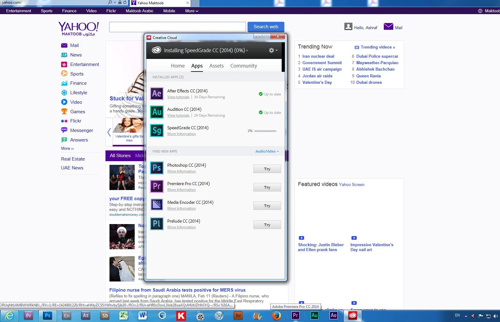Go to the Community tab

tap(244, 66)
